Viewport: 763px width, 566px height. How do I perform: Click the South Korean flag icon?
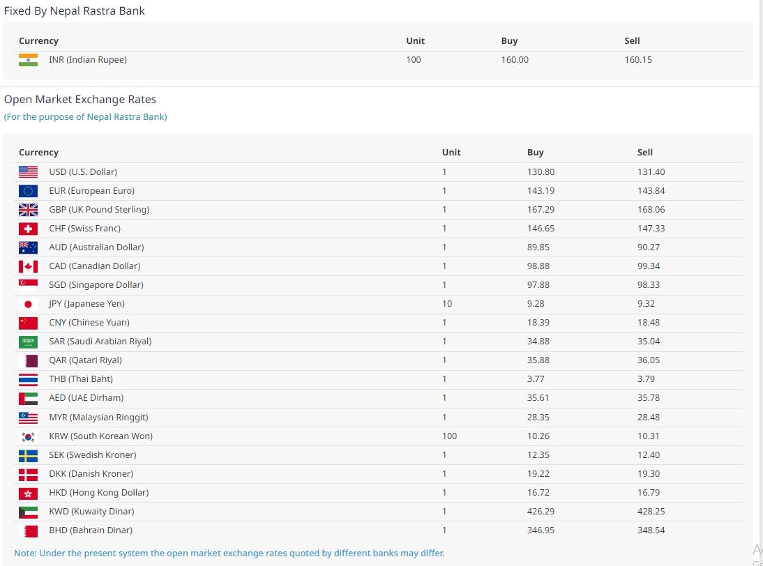[28, 436]
